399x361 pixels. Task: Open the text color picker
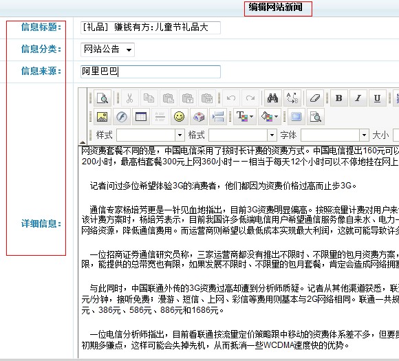coord(245,117)
